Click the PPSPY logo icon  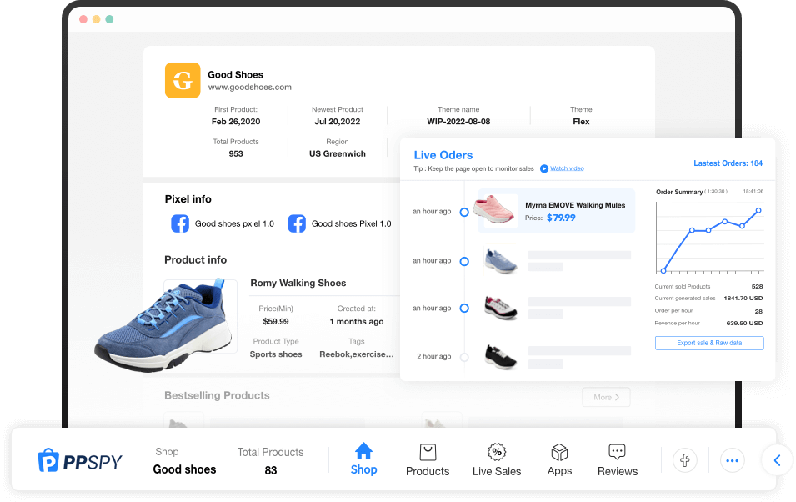pos(48,460)
